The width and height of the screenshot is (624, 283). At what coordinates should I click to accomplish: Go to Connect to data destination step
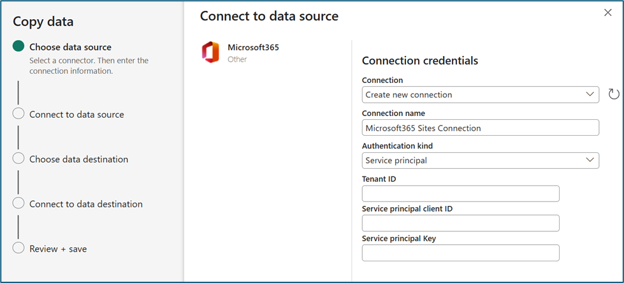pyautogui.click(x=86, y=204)
